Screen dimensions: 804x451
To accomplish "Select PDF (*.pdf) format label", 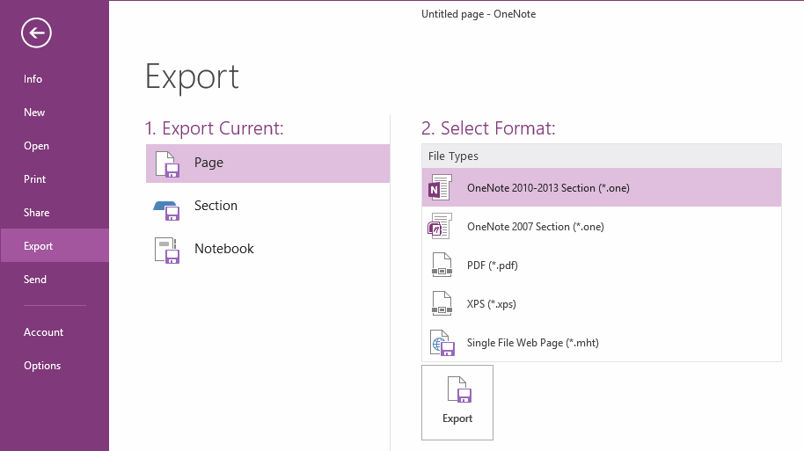I will pyautogui.click(x=493, y=266).
